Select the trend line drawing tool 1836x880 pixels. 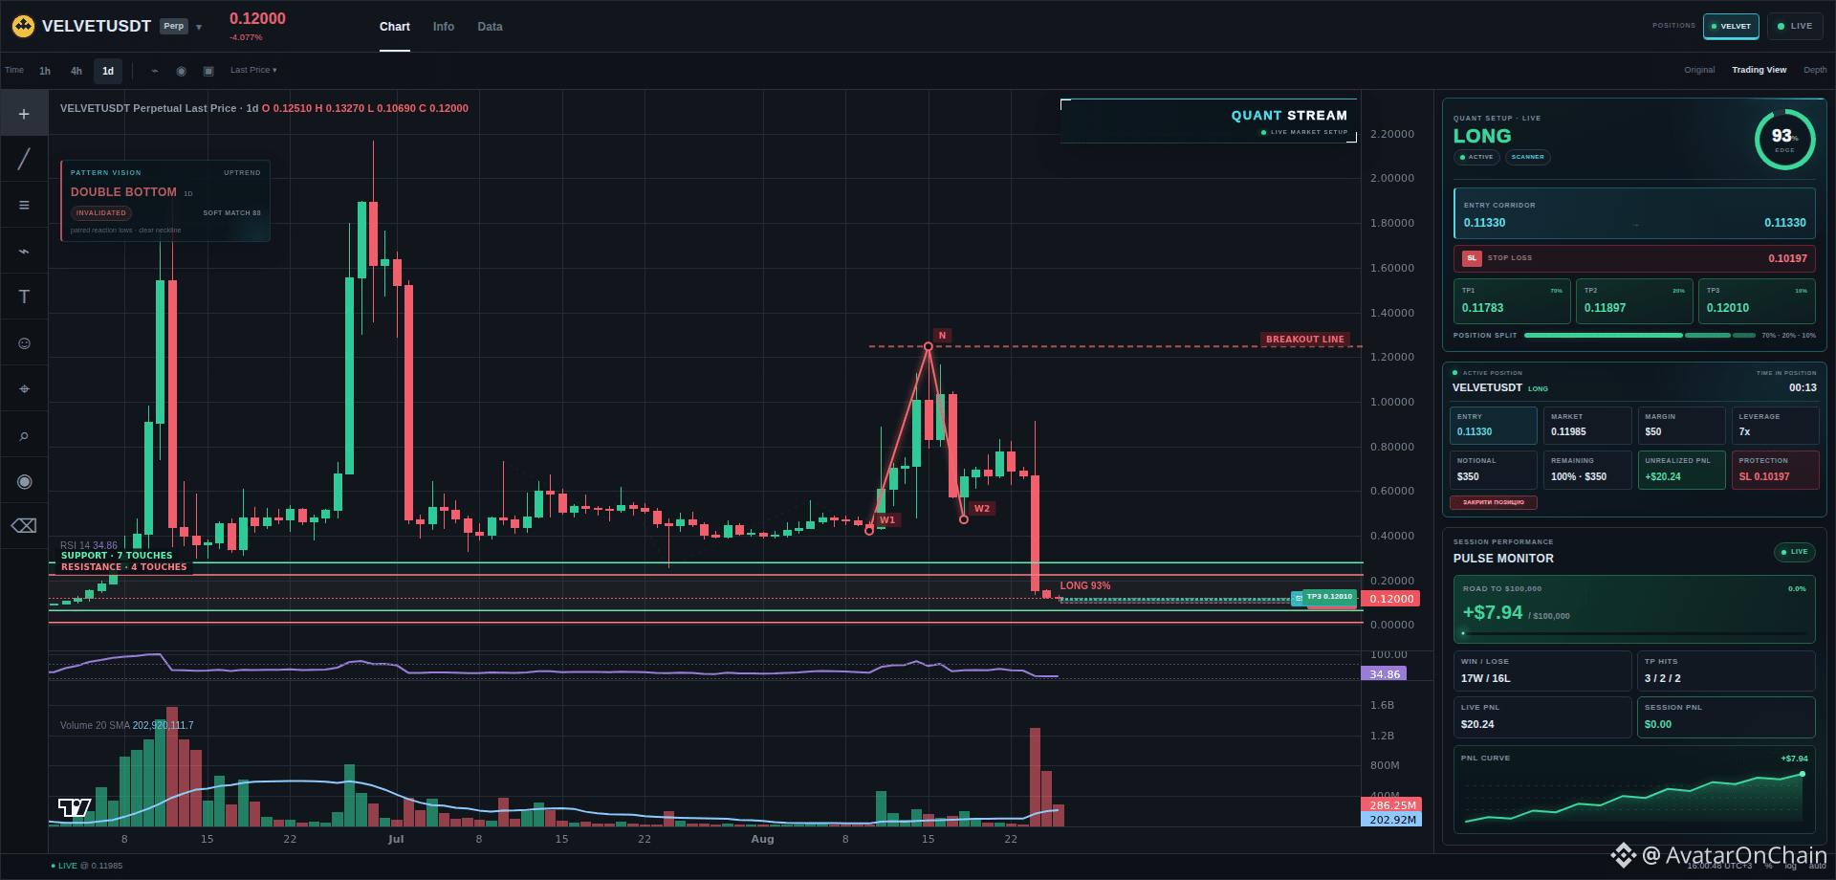(24, 159)
